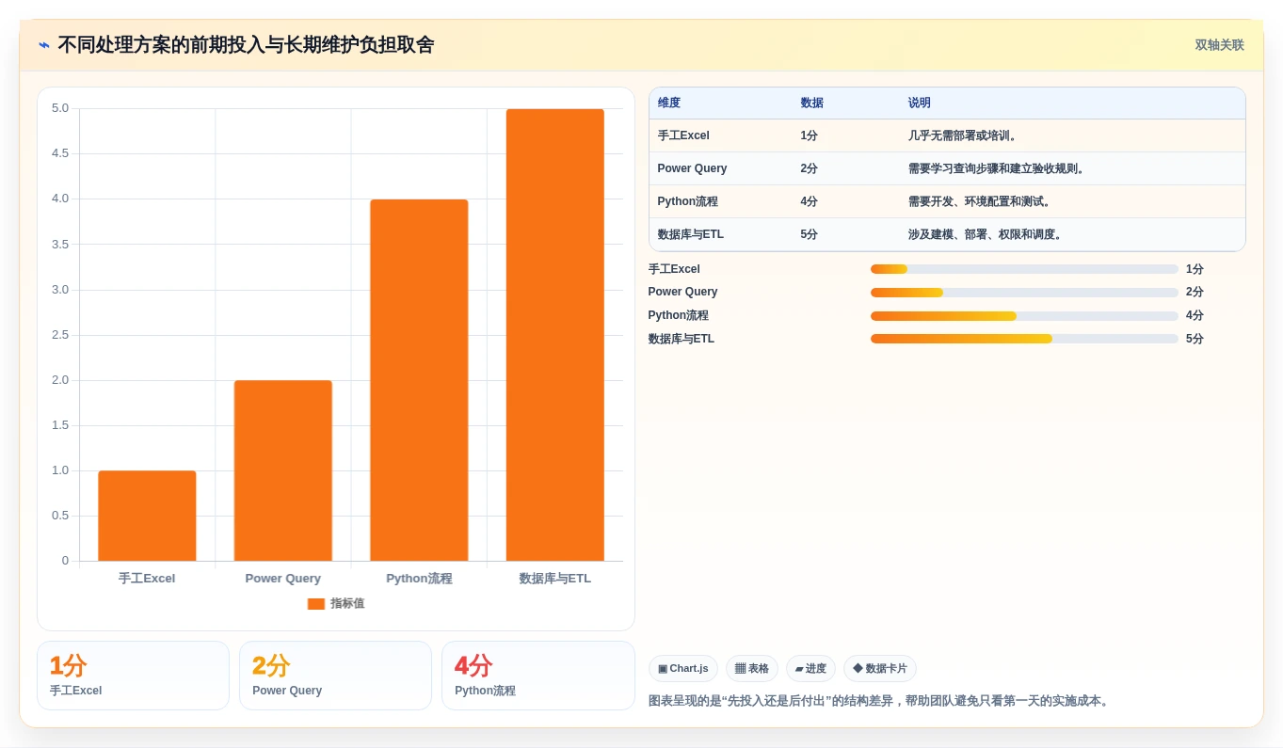This screenshot has width=1283, height=748.
Task: Click 需要开发、环境配置和测试 description cell
Action: pyautogui.click(x=1072, y=202)
